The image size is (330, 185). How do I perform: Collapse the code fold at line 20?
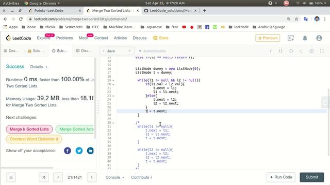click(113, 84)
